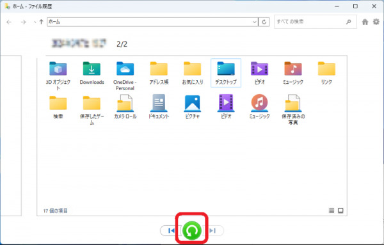
Task: Switch to large icons view
Action: coord(340,210)
